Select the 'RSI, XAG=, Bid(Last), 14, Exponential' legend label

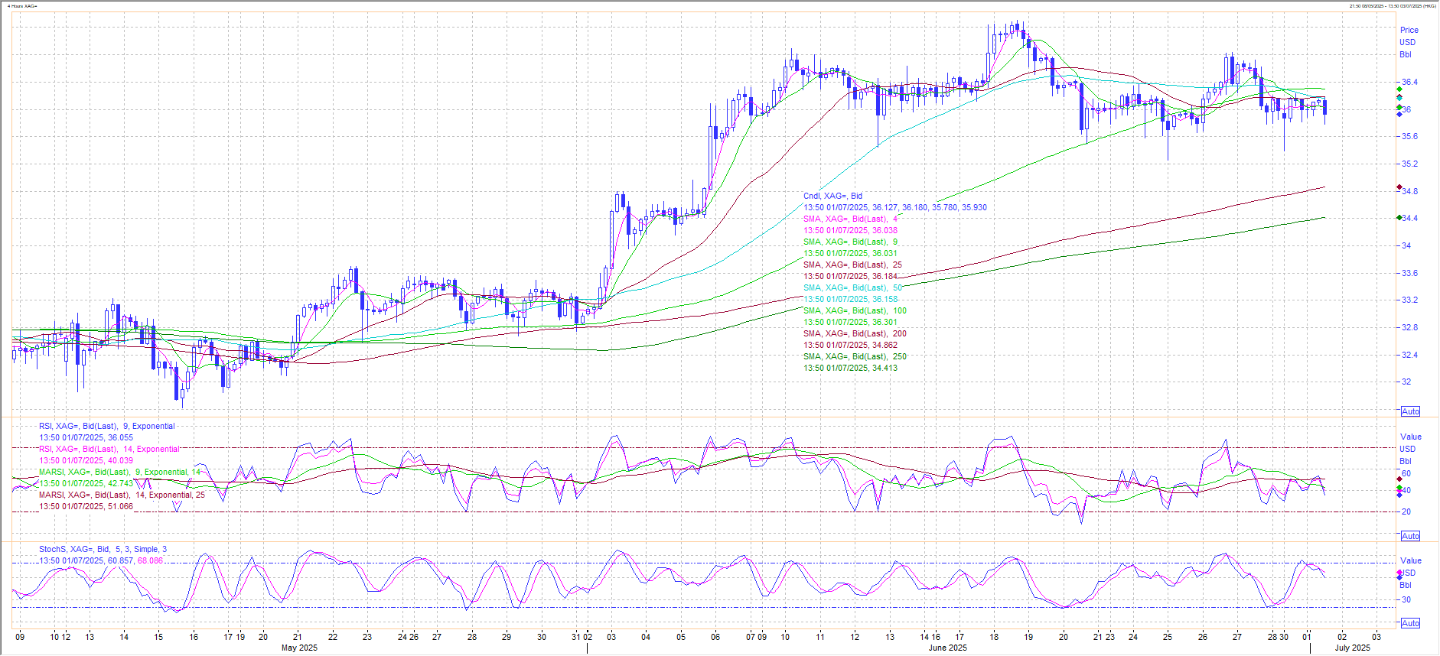click(x=109, y=449)
